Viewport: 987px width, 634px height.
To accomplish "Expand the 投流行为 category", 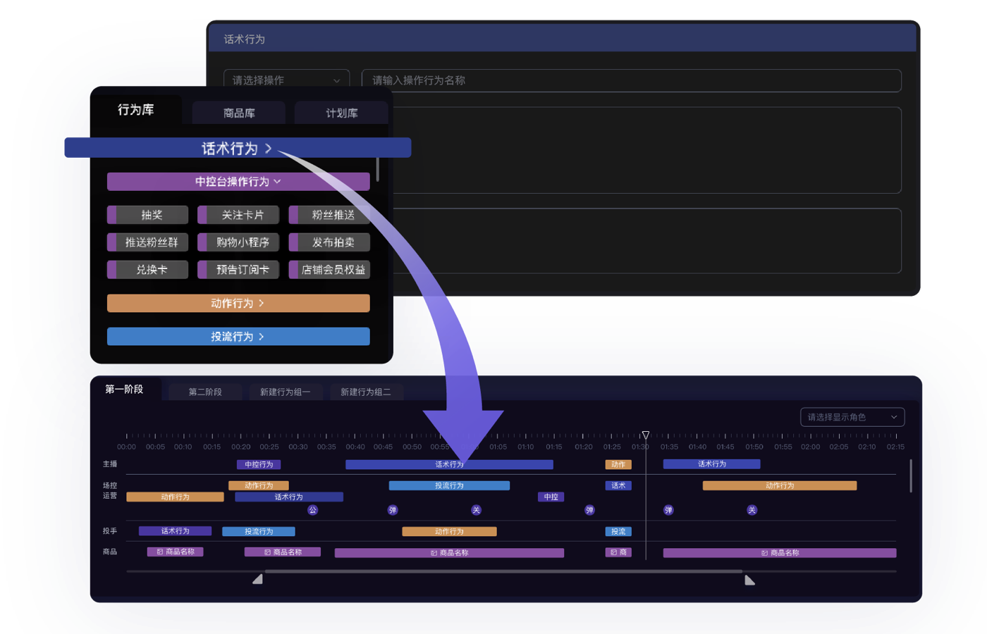I will [238, 337].
